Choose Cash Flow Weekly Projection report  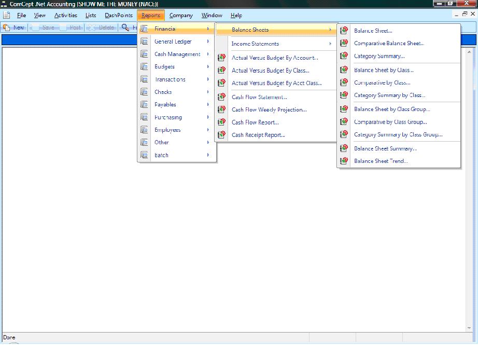coord(269,110)
